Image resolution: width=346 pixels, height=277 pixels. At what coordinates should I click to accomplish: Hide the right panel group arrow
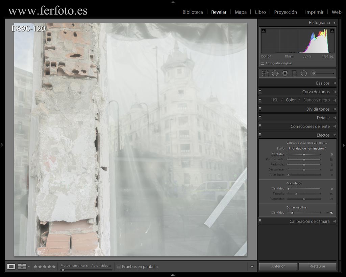(344, 145)
